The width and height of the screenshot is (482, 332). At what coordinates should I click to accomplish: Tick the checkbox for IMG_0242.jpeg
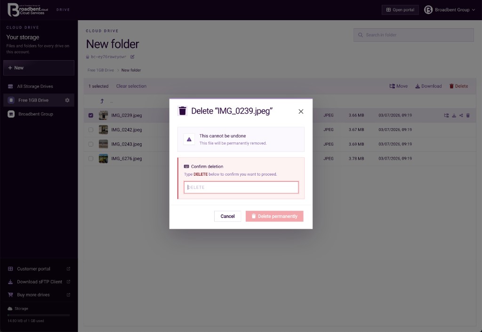[91, 130]
